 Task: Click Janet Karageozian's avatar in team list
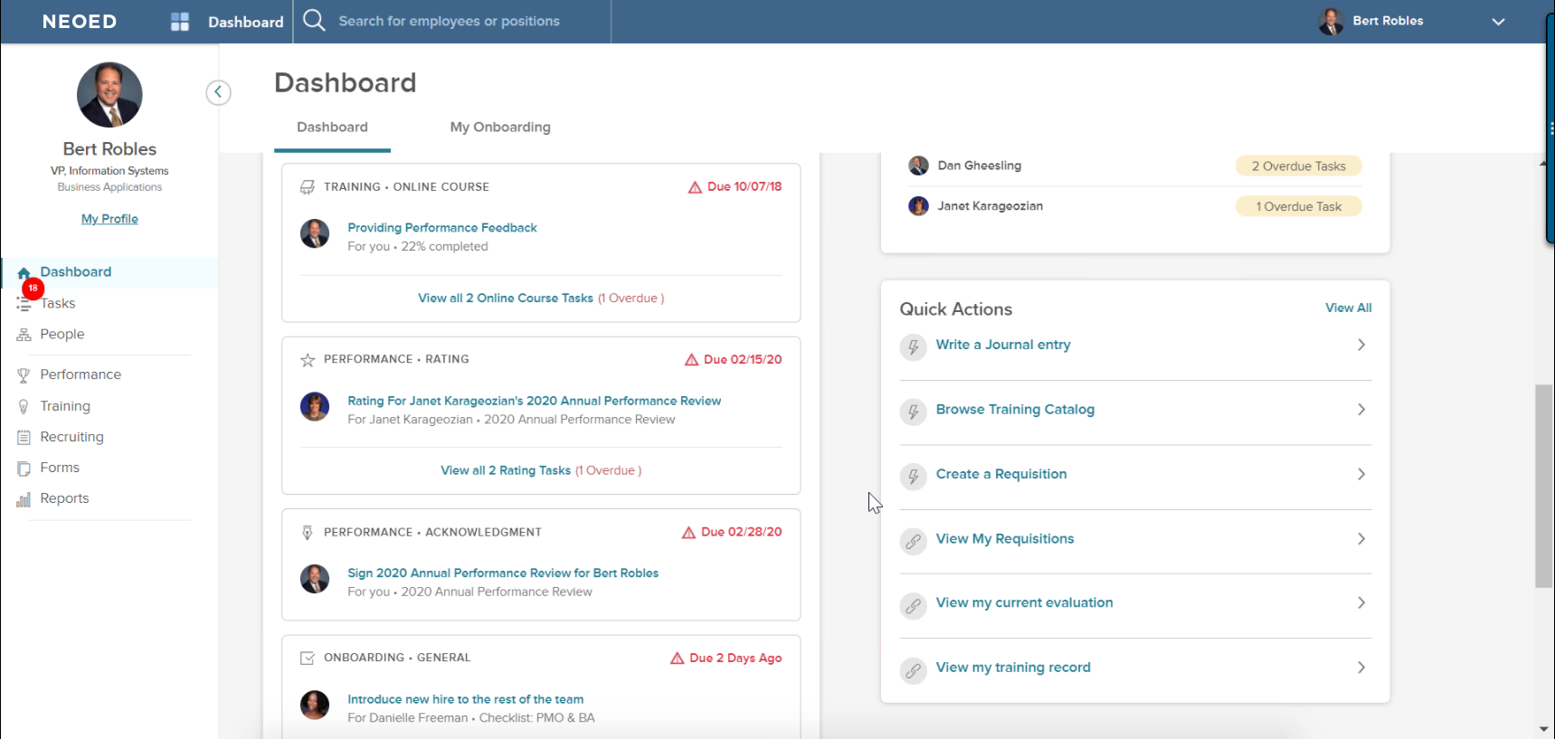point(918,206)
